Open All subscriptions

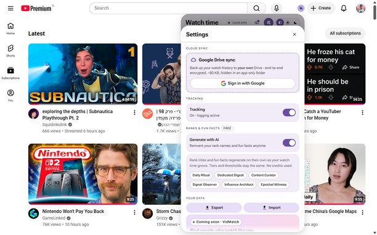click(x=345, y=33)
